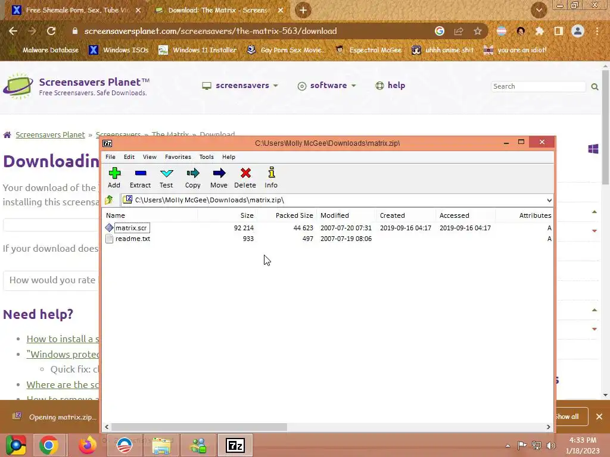Open archive Info from toolbar
This screenshot has height=457, width=610.
click(271, 177)
